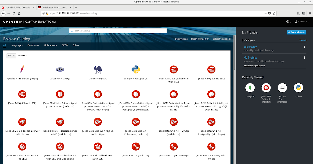This screenshot has height=164, width=313.
Task: Click the OpenShift Container Platform logo
Action: (29, 22)
